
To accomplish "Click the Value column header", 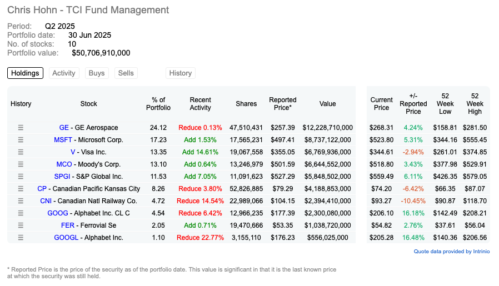I will point(328,104).
